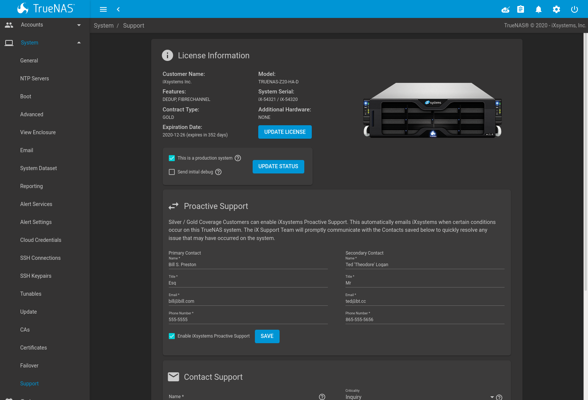
Task: Open the alerts bell icon
Action: (539, 9)
